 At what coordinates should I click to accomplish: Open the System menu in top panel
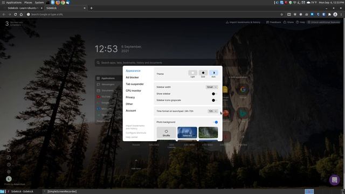[39, 2]
